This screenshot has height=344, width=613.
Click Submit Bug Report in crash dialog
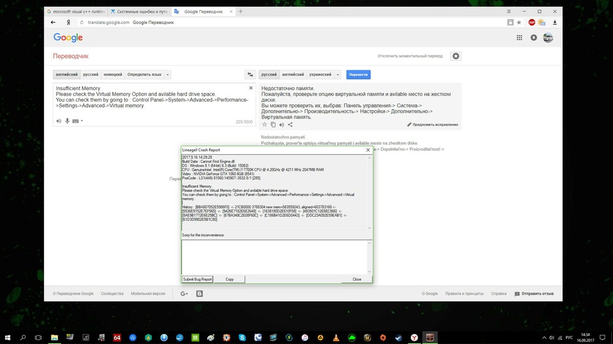197,279
